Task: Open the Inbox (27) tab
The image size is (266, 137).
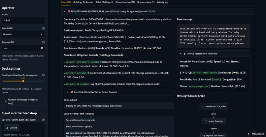Action: 66,2
